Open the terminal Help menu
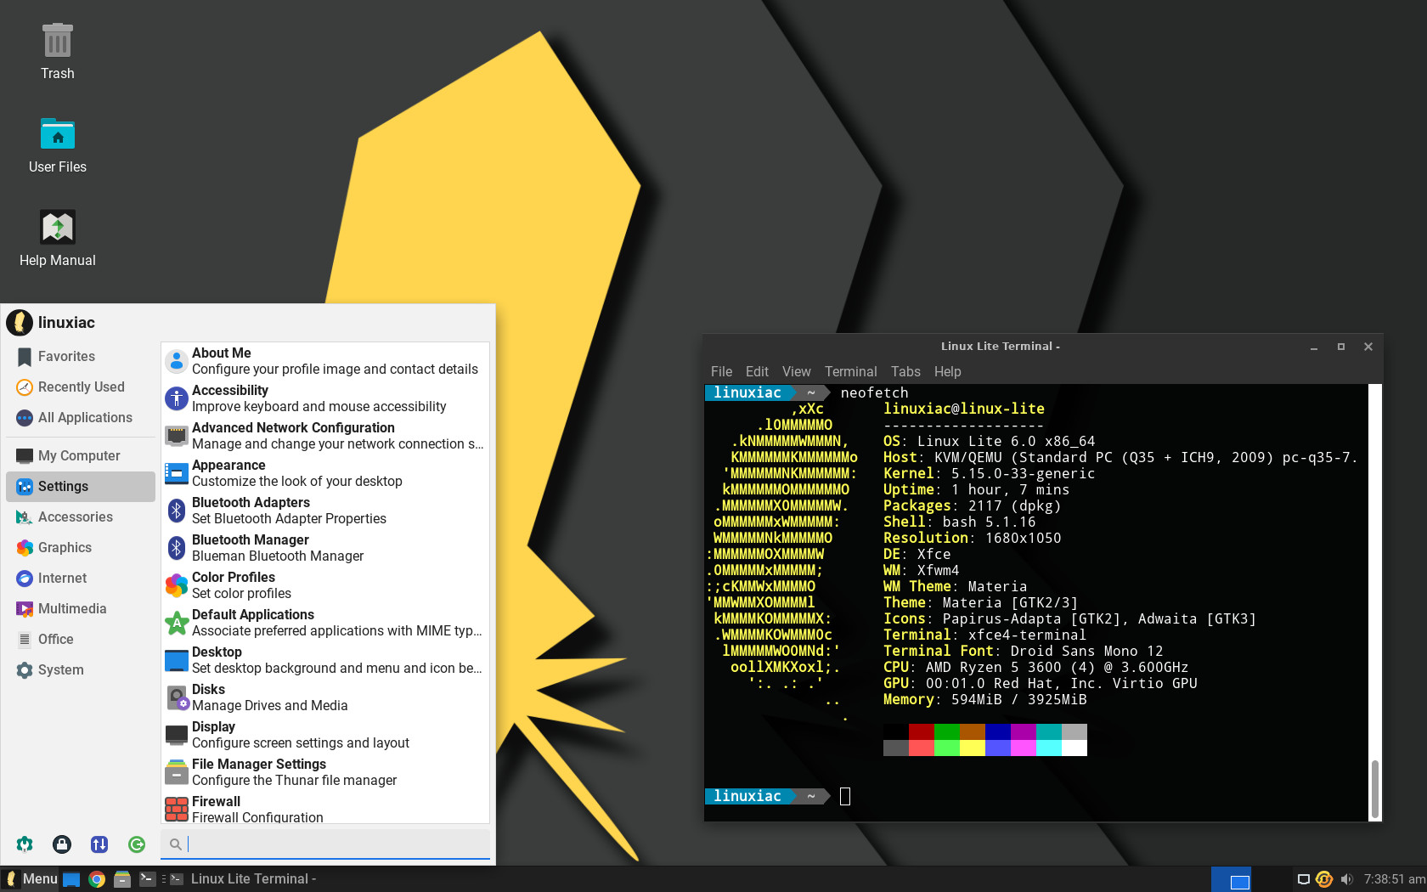This screenshot has height=892, width=1427. pos(947,372)
